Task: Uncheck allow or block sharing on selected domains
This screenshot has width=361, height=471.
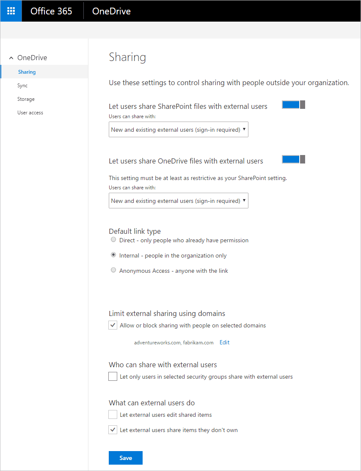Action: coord(113,325)
